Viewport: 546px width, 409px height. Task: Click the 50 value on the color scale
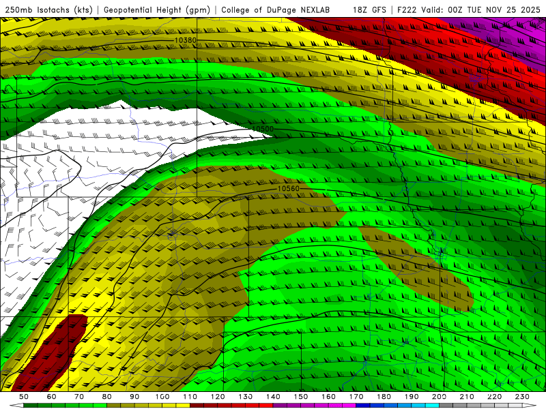(24, 397)
